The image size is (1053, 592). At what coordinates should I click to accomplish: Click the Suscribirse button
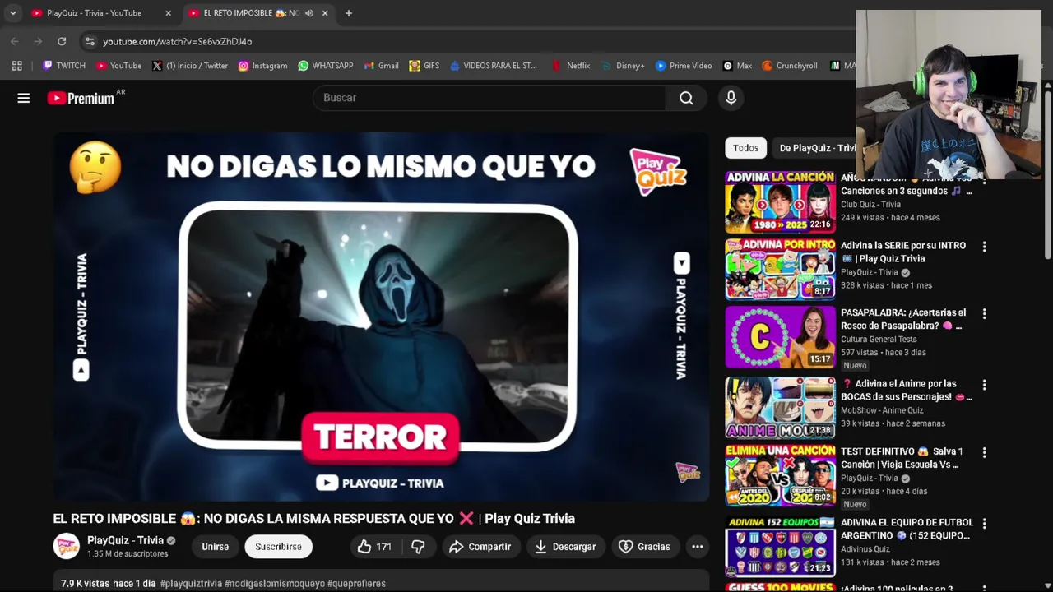tap(278, 547)
